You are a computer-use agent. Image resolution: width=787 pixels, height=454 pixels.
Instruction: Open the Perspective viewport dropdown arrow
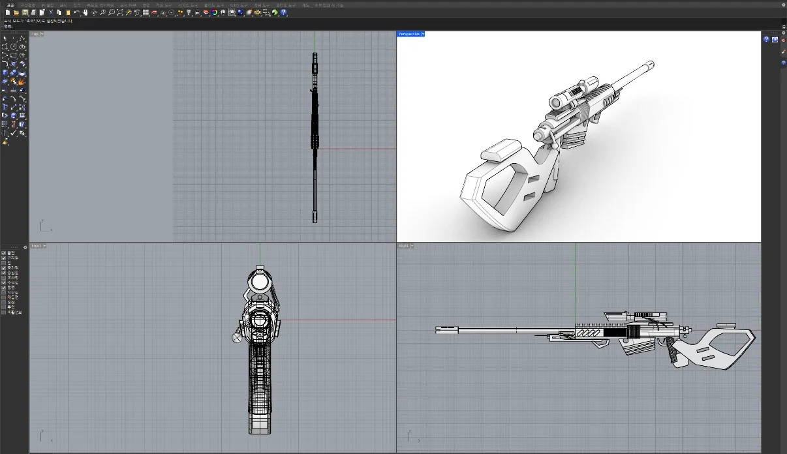(423, 34)
